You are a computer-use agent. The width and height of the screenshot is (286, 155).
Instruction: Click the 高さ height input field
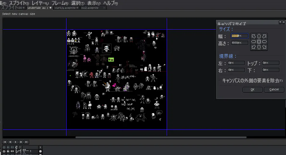point(240,43)
